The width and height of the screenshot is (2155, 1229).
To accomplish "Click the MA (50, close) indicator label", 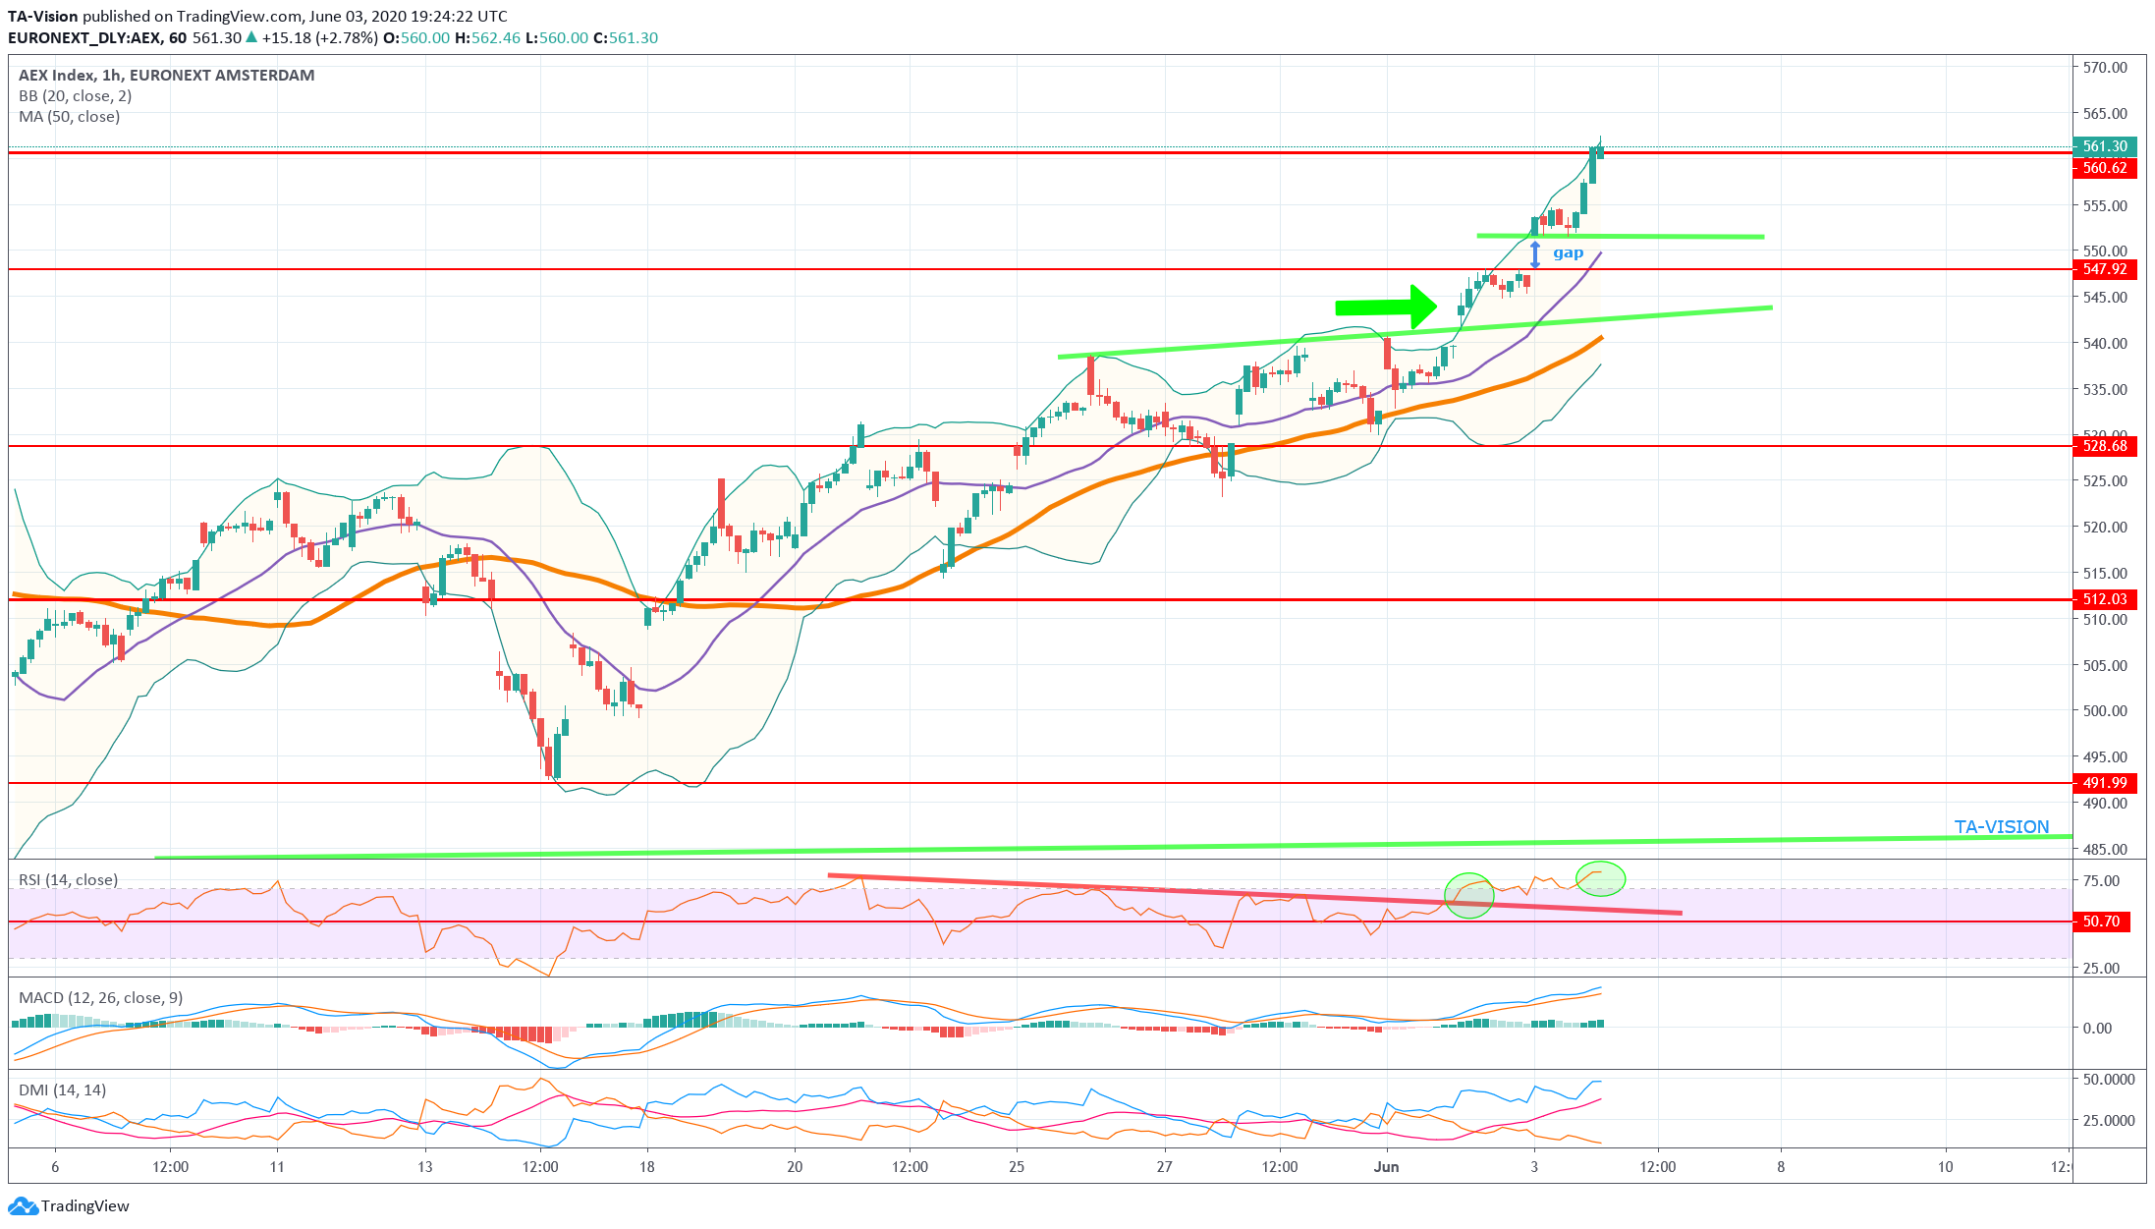I will click(x=70, y=116).
